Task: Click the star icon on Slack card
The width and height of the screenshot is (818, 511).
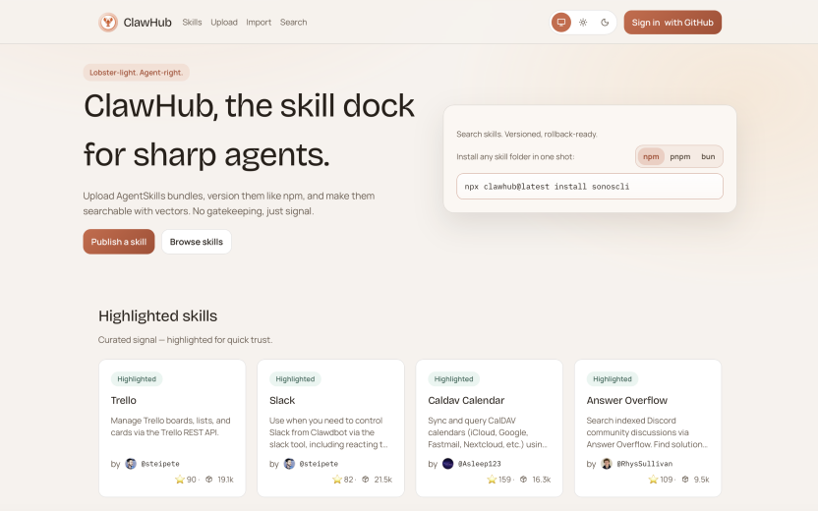Action: (x=337, y=480)
